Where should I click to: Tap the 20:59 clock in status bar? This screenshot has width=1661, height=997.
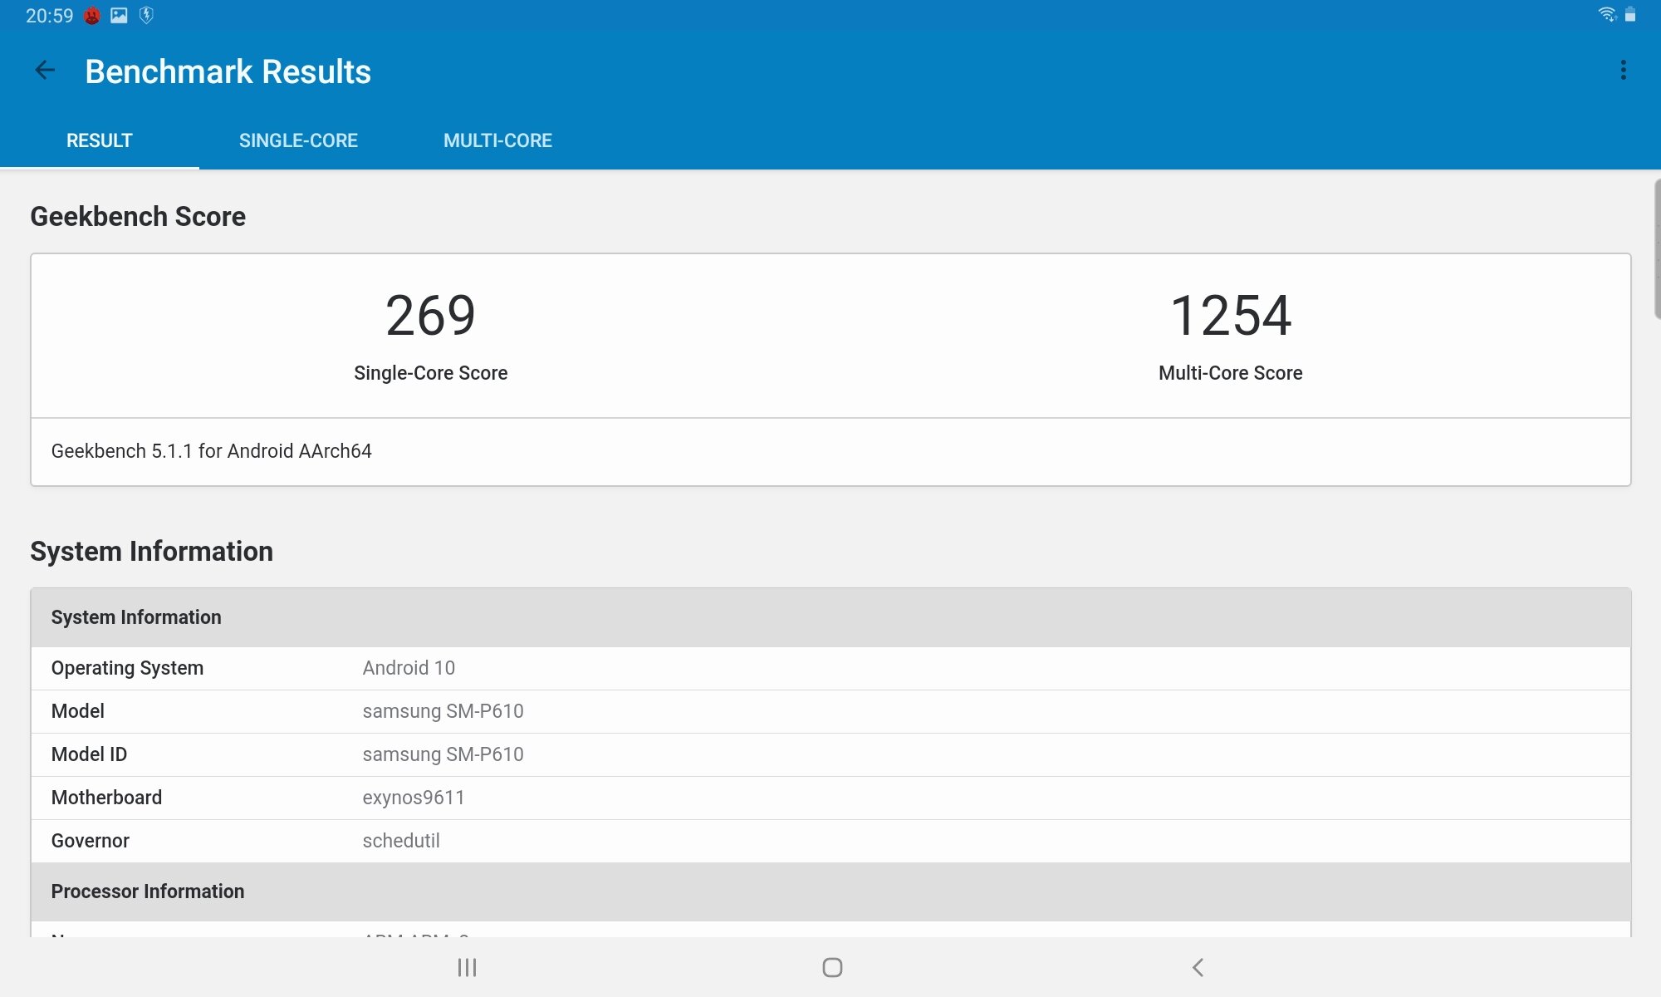click(49, 16)
